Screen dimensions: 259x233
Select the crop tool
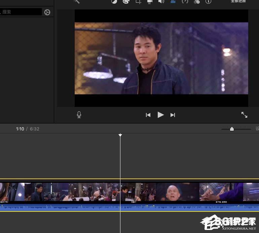point(139,2)
